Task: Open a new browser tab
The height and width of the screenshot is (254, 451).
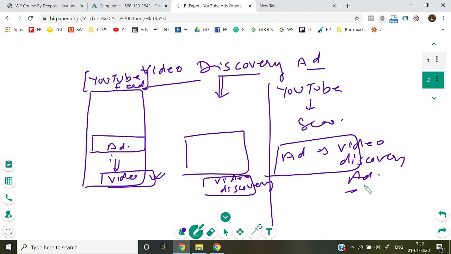Action: 348,6
